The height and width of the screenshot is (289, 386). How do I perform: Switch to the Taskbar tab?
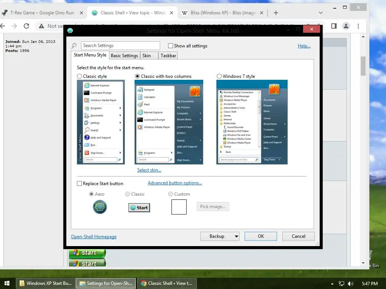(x=168, y=56)
